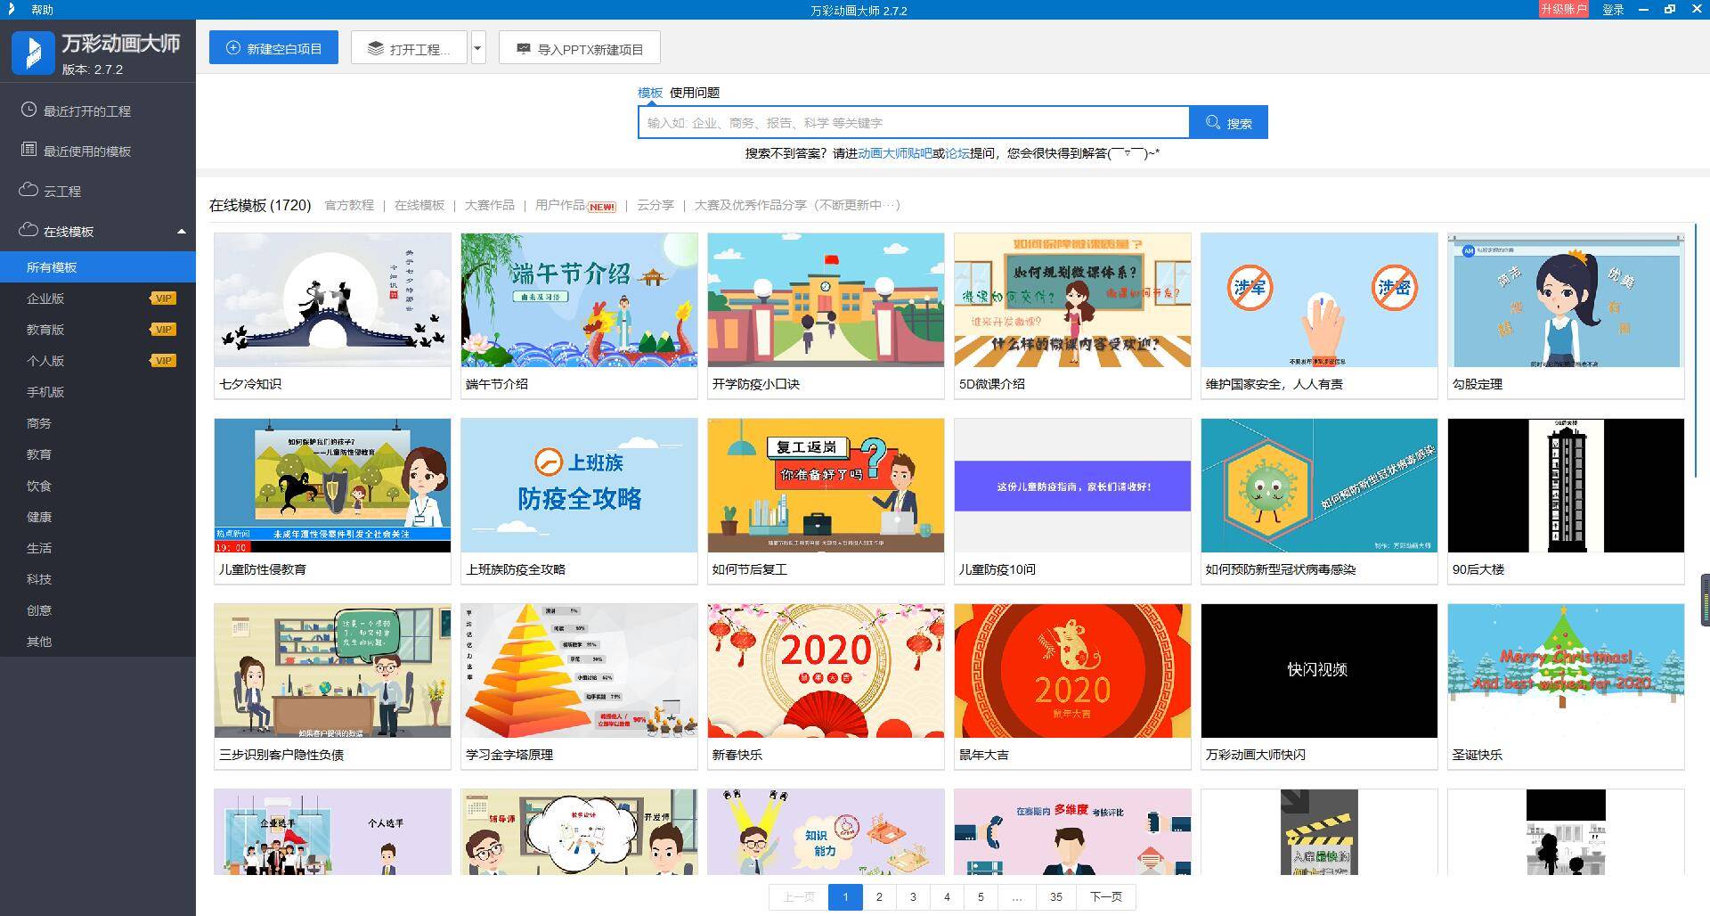
Task: Click the clock icon beside 最近打开的工程
Action: (28, 110)
